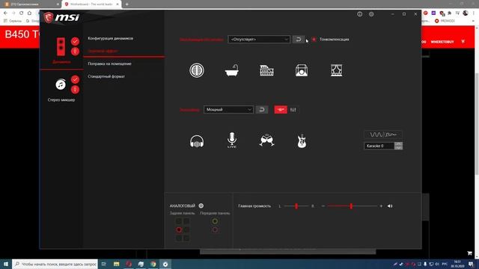Toggle default communication device for Speakers

click(75, 52)
